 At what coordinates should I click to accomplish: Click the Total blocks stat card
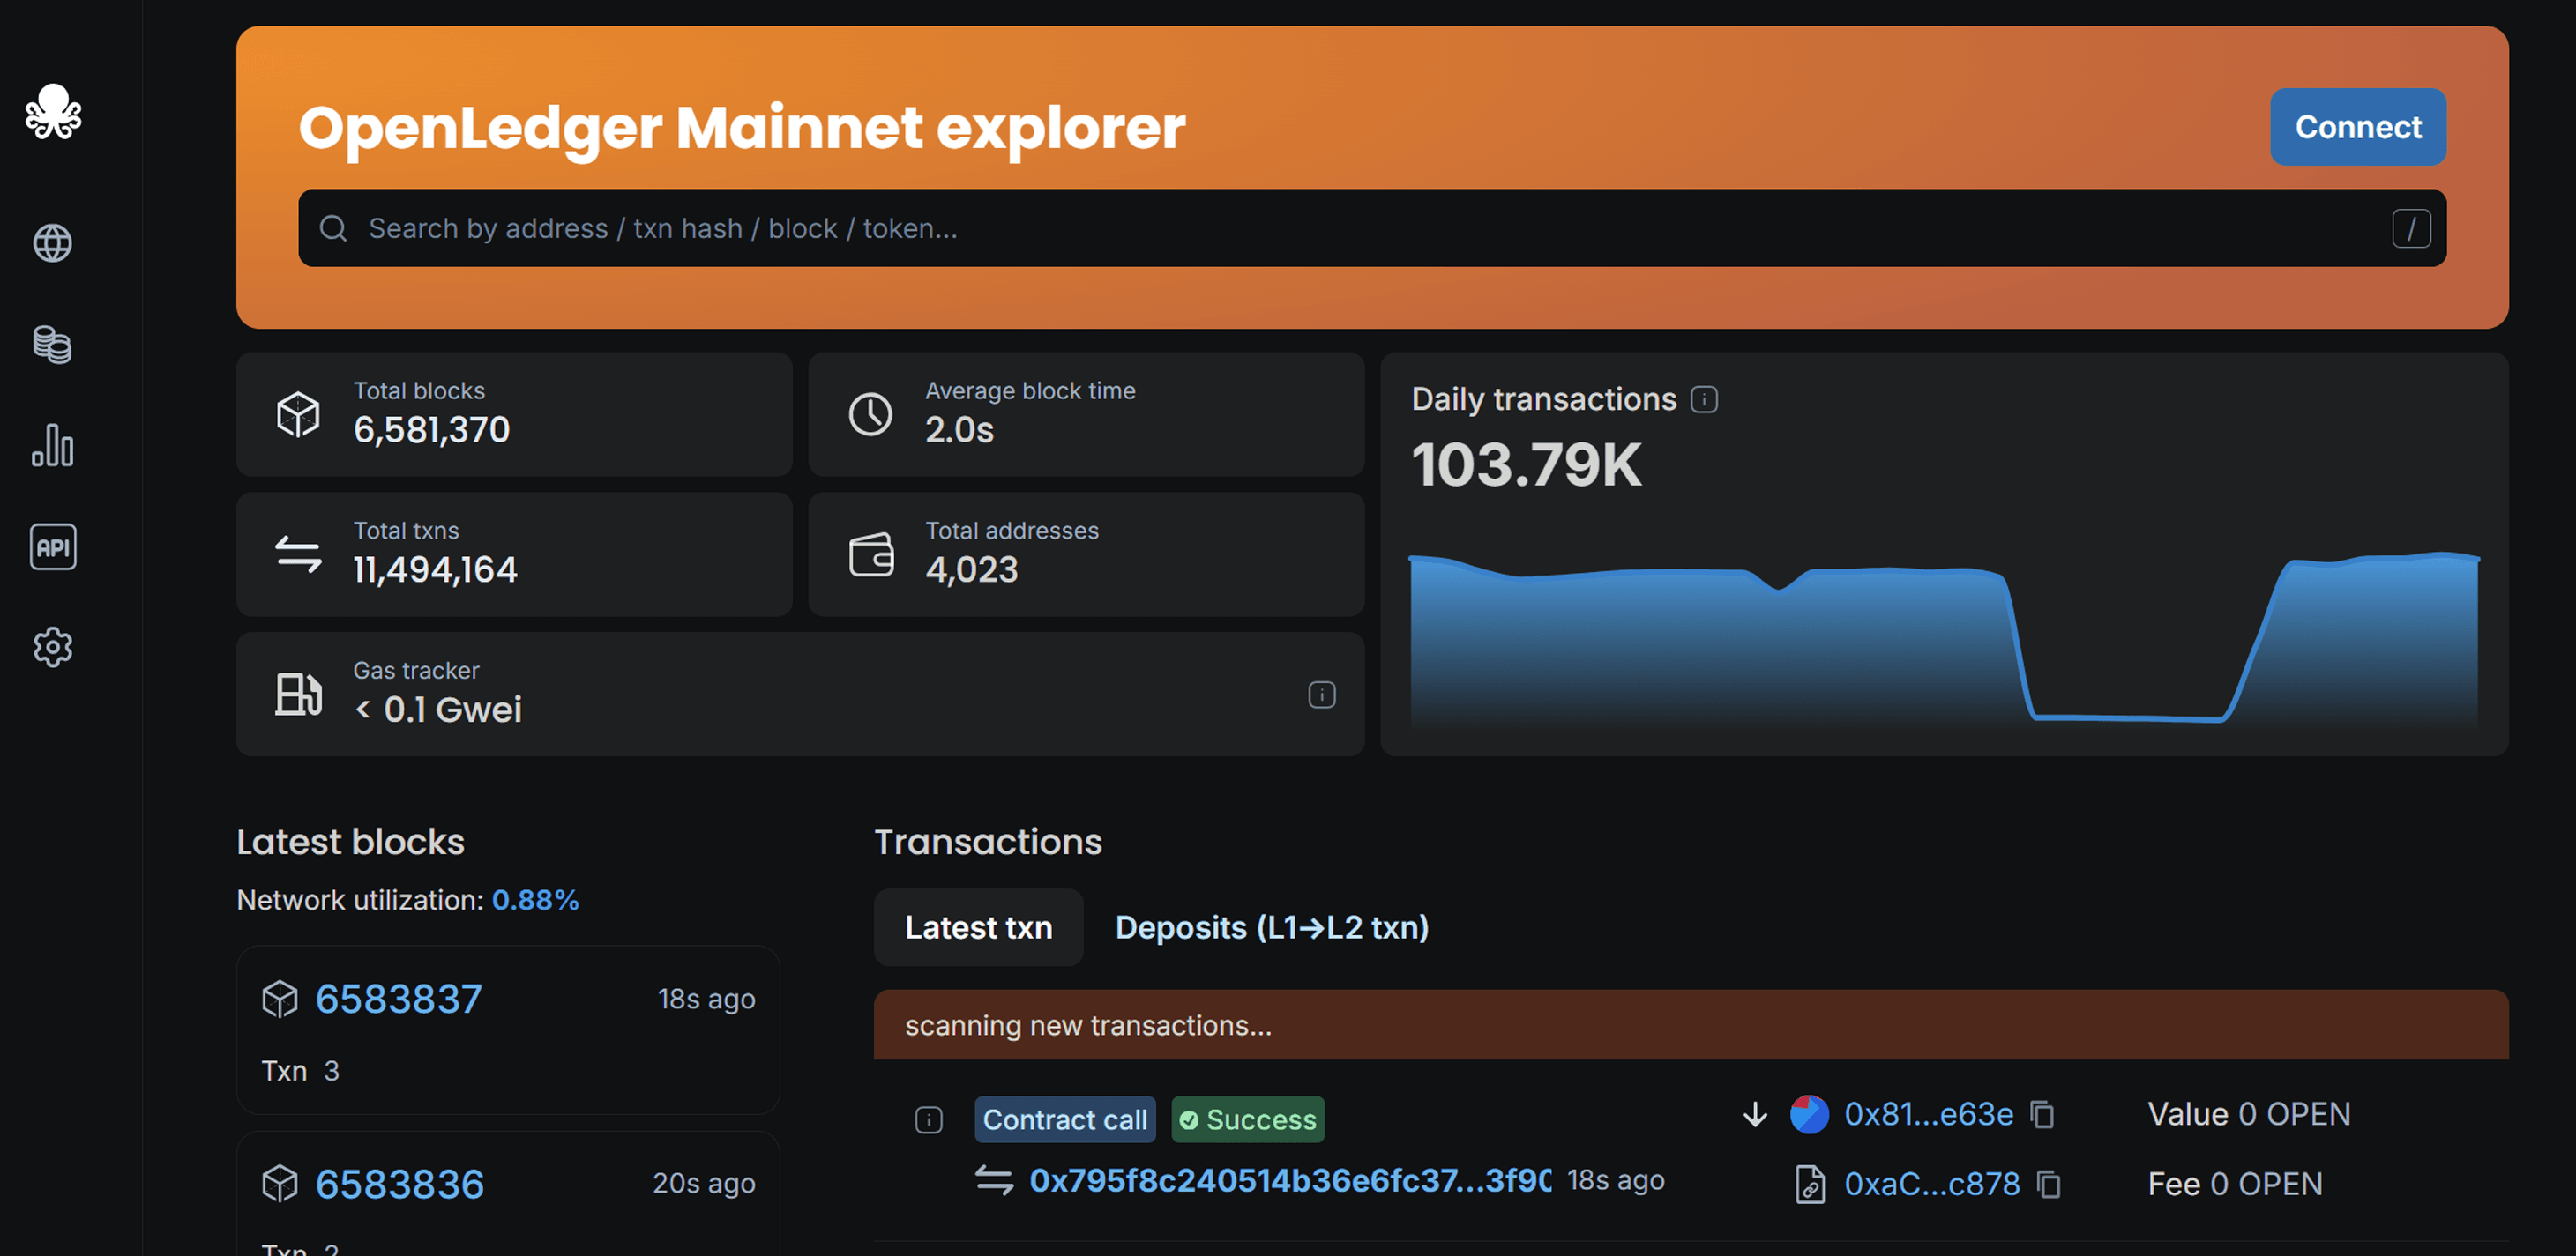[x=514, y=413]
